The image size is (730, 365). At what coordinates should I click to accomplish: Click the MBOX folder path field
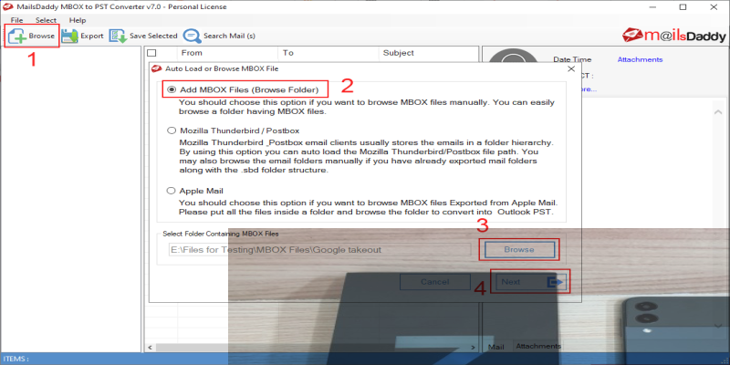pos(320,249)
